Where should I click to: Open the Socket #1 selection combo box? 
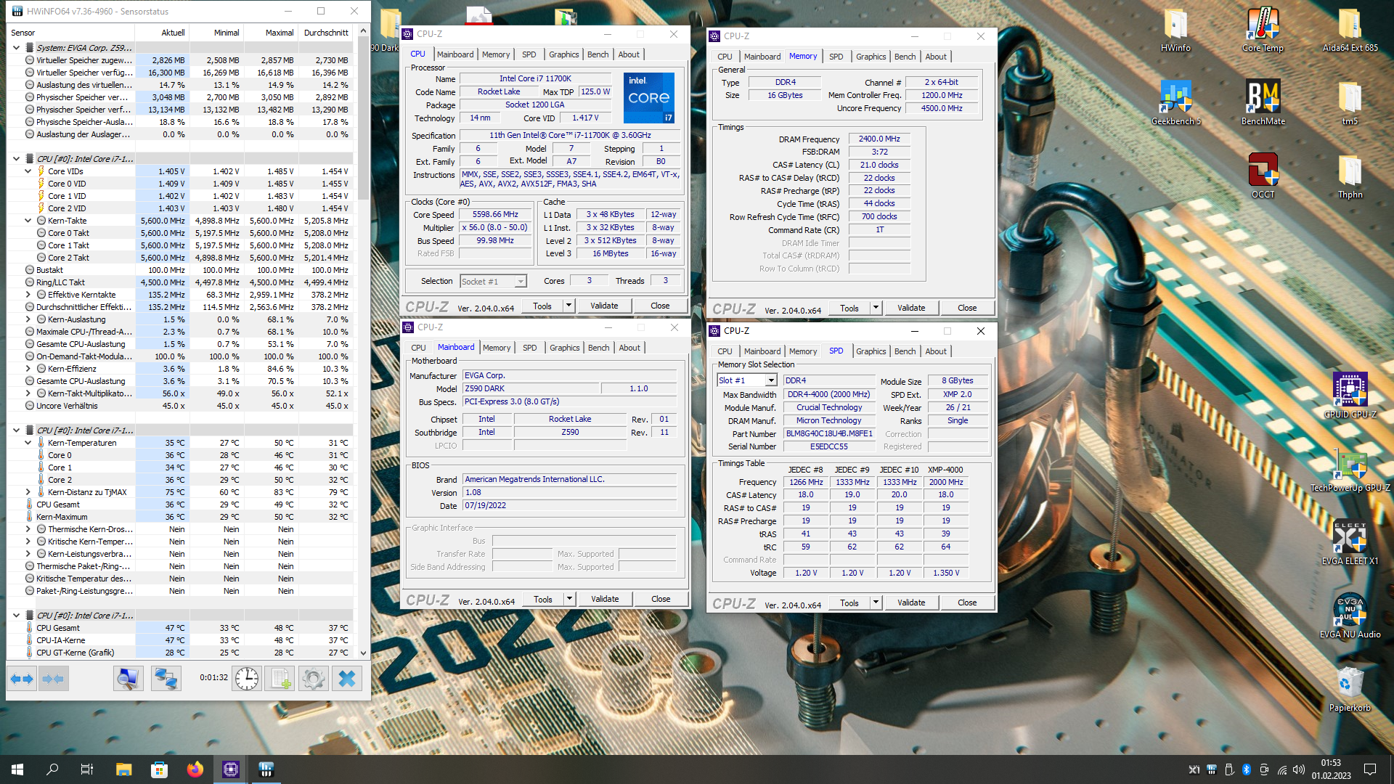[493, 282]
